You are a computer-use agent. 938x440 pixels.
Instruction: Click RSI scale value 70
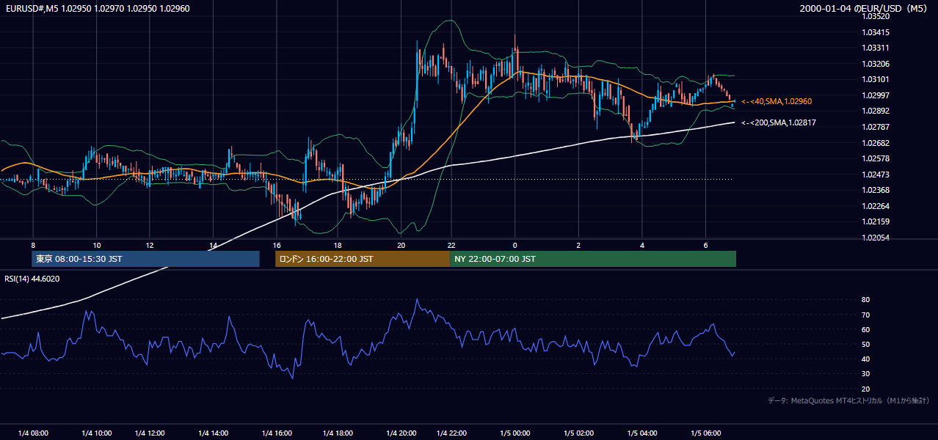(x=865, y=315)
